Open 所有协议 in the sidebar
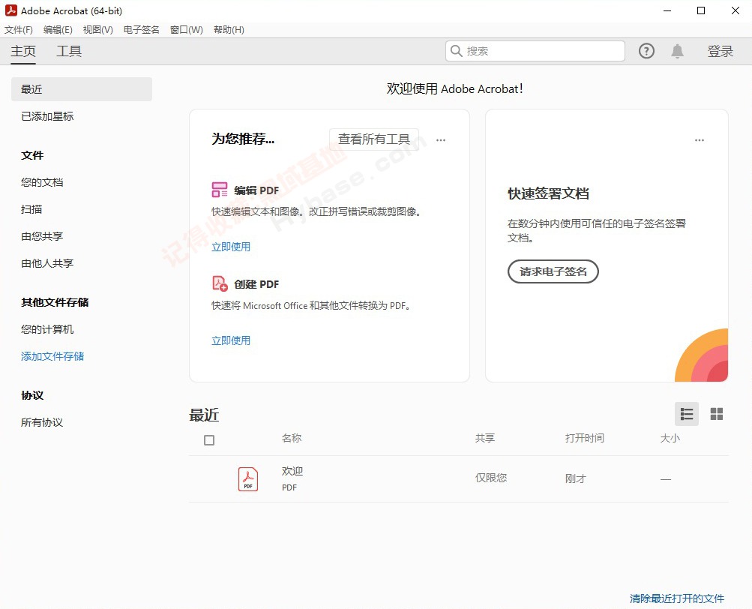 (42, 422)
